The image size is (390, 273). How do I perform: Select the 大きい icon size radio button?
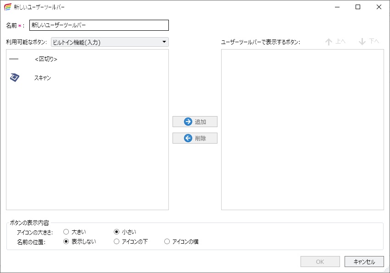pos(66,232)
